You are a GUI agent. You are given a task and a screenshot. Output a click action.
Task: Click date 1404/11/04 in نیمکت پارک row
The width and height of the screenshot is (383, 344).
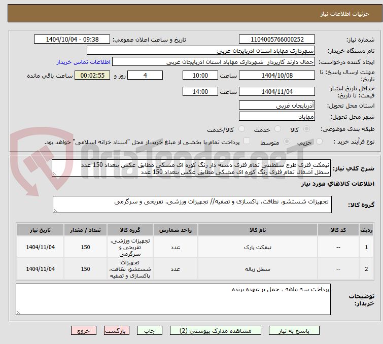pos(40,247)
